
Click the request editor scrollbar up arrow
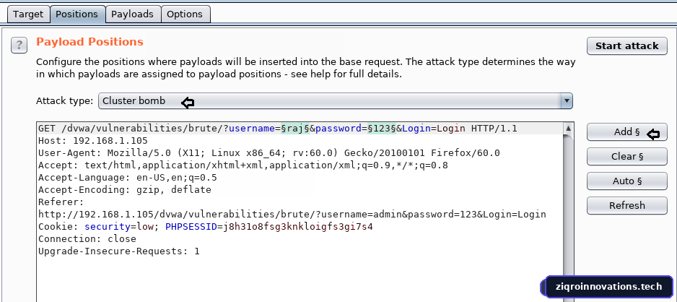(x=569, y=129)
